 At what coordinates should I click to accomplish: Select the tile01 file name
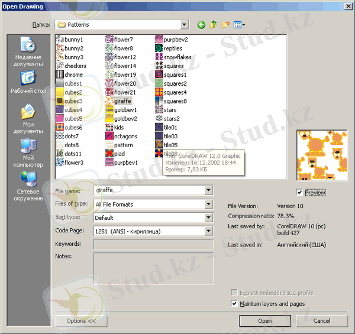pyautogui.click(x=170, y=127)
